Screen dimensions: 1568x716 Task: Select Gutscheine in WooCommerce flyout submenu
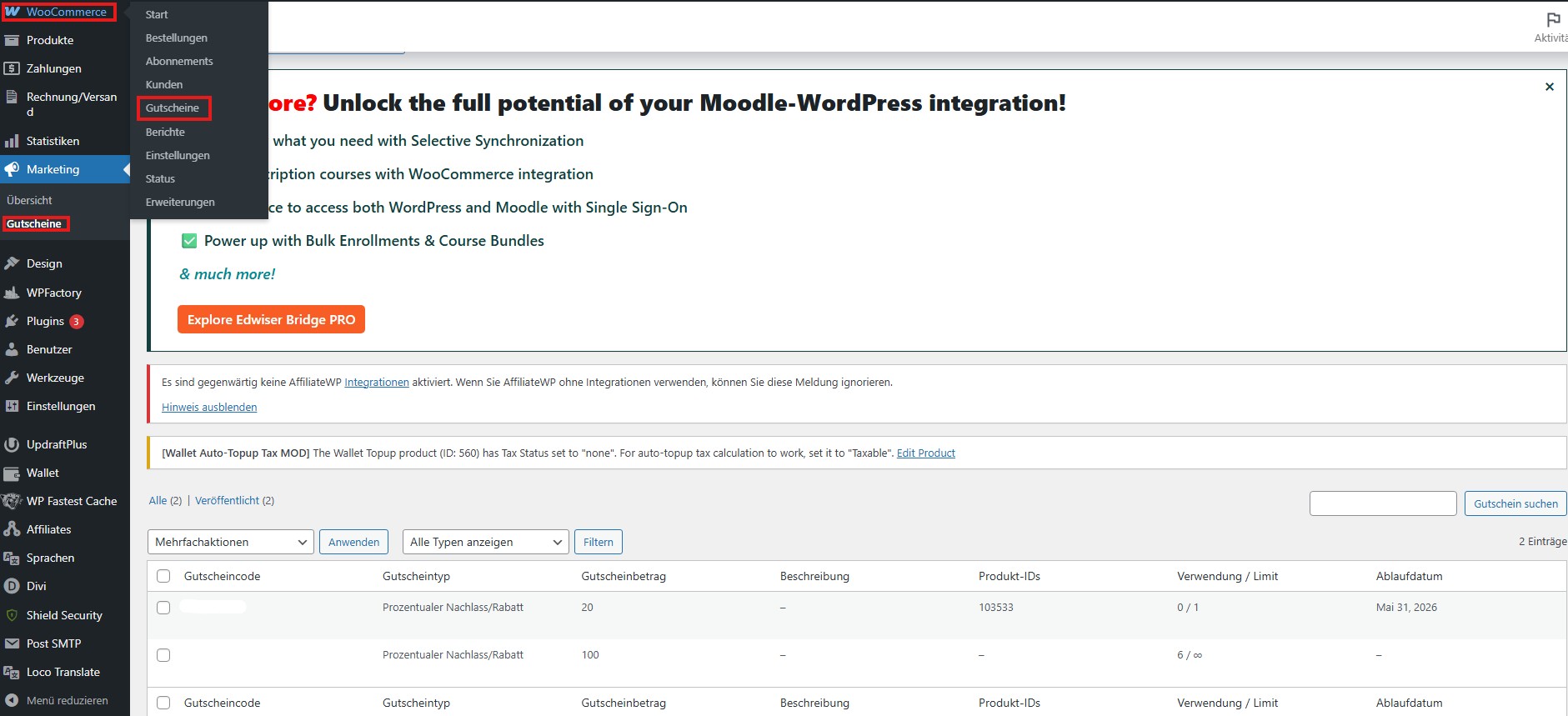click(x=173, y=108)
